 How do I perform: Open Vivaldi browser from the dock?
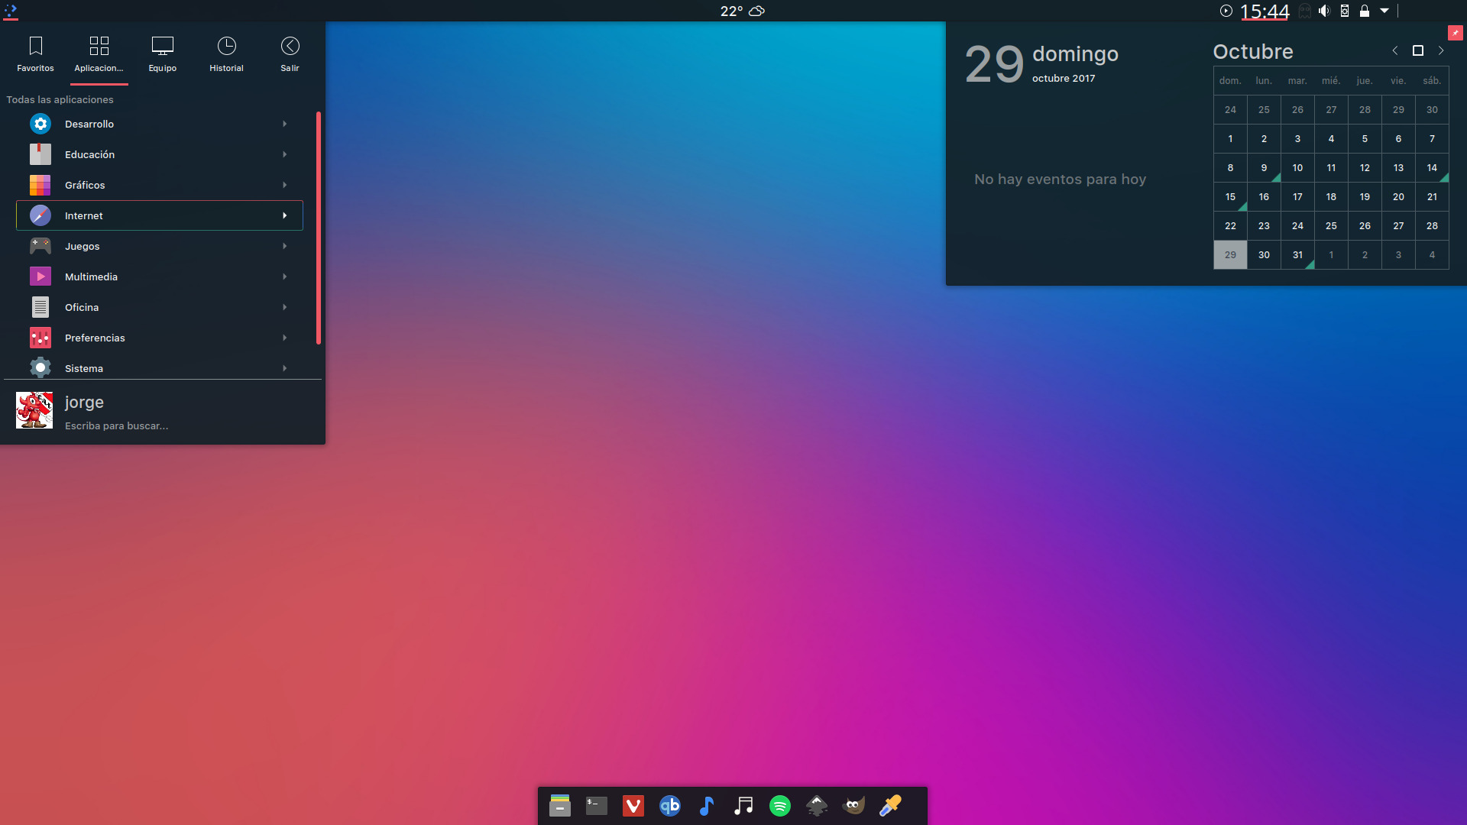633,806
